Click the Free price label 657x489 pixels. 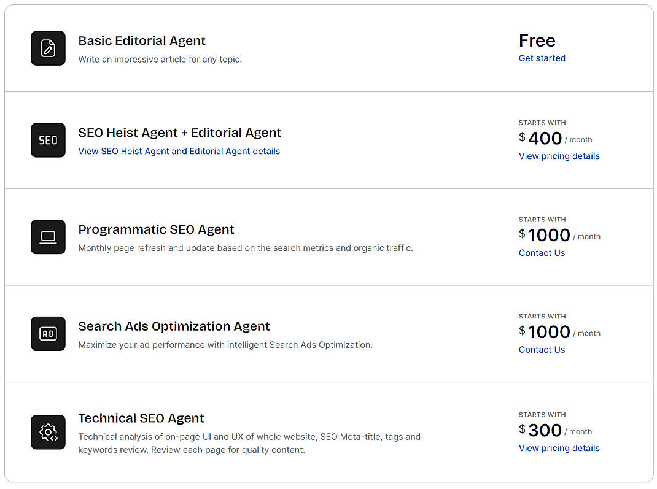537,40
